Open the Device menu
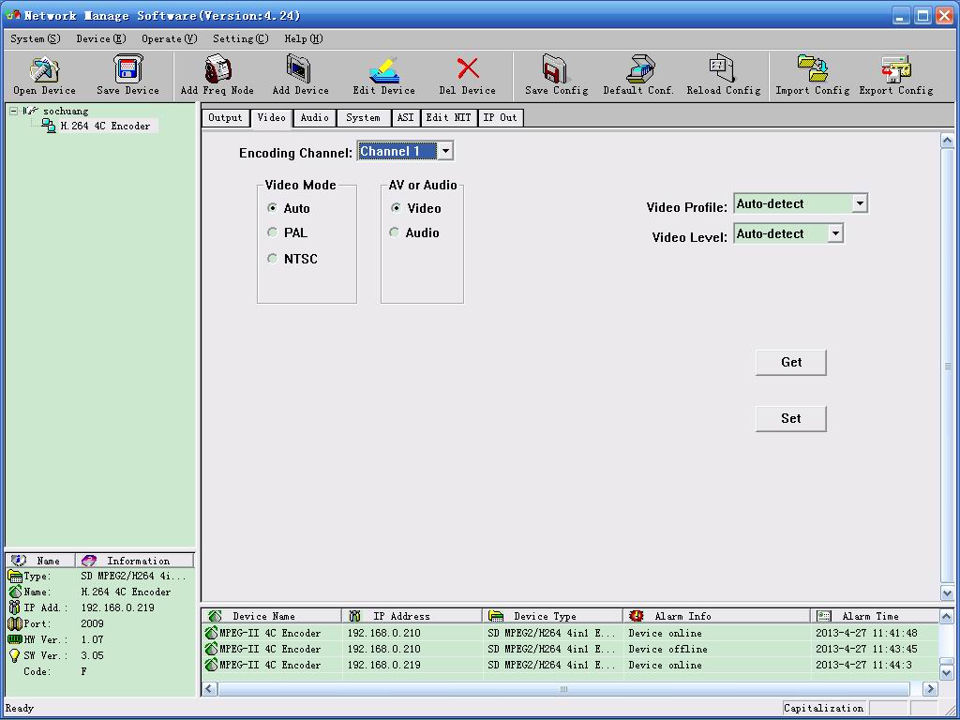 101,38
